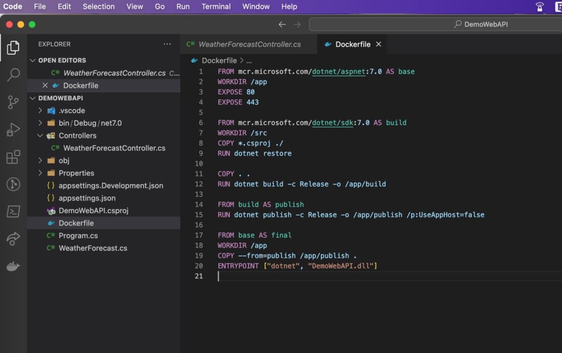Click the Dockerfile breadcrumb
The image size is (562, 353).
pos(219,60)
